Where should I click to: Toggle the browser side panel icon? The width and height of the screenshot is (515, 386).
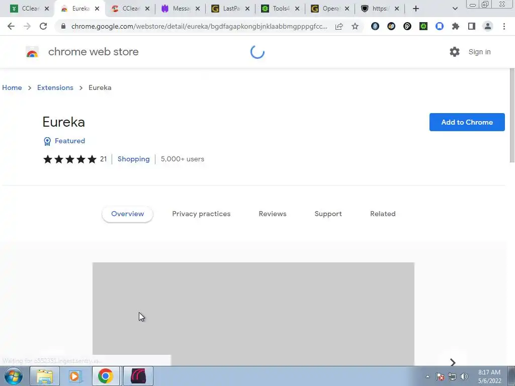pyautogui.click(x=472, y=26)
